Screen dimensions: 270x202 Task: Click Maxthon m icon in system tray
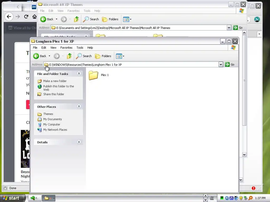[227, 198]
